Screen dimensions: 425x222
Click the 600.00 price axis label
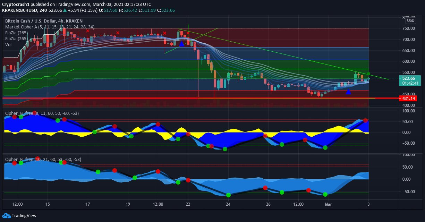[x=409, y=61]
